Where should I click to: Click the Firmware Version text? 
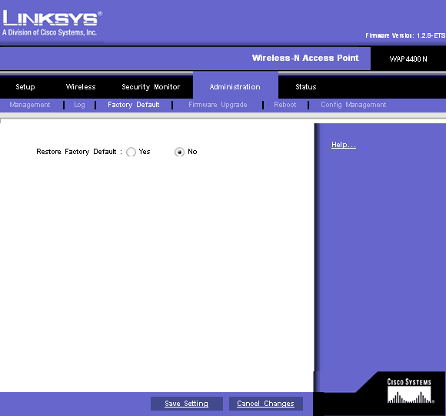(x=405, y=35)
